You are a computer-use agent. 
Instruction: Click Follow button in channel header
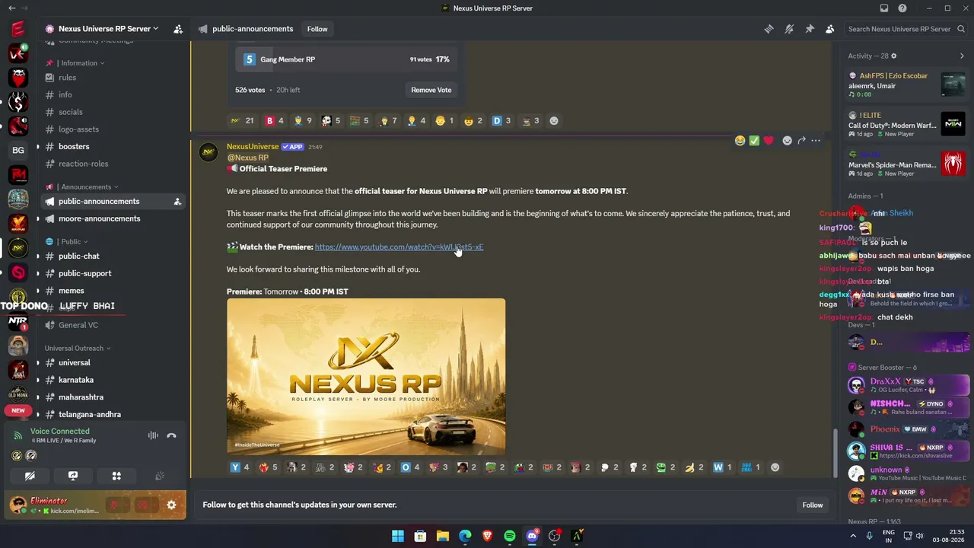pyautogui.click(x=317, y=29)
